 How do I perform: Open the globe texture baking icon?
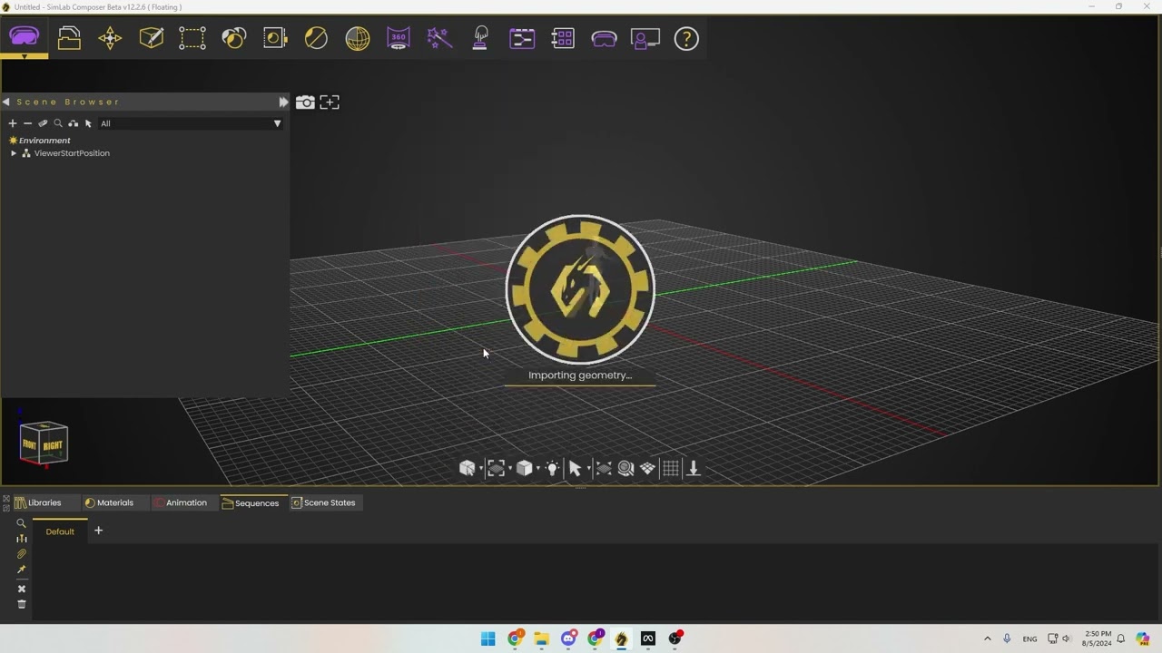(358, 38)
